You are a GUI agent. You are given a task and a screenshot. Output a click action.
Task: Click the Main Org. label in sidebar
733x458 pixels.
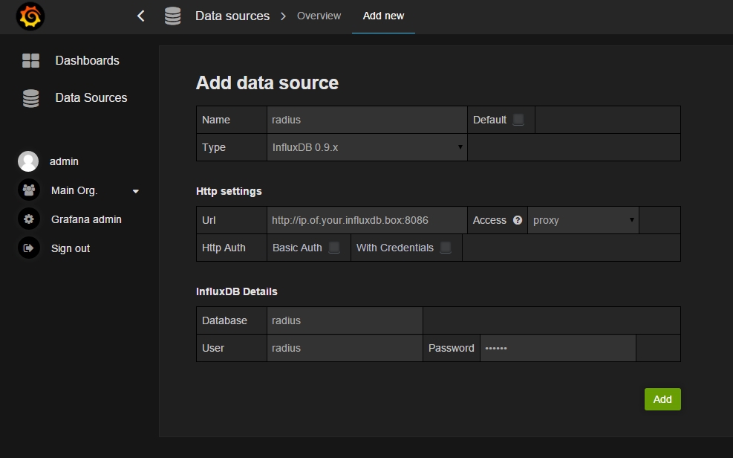[74, 191]
